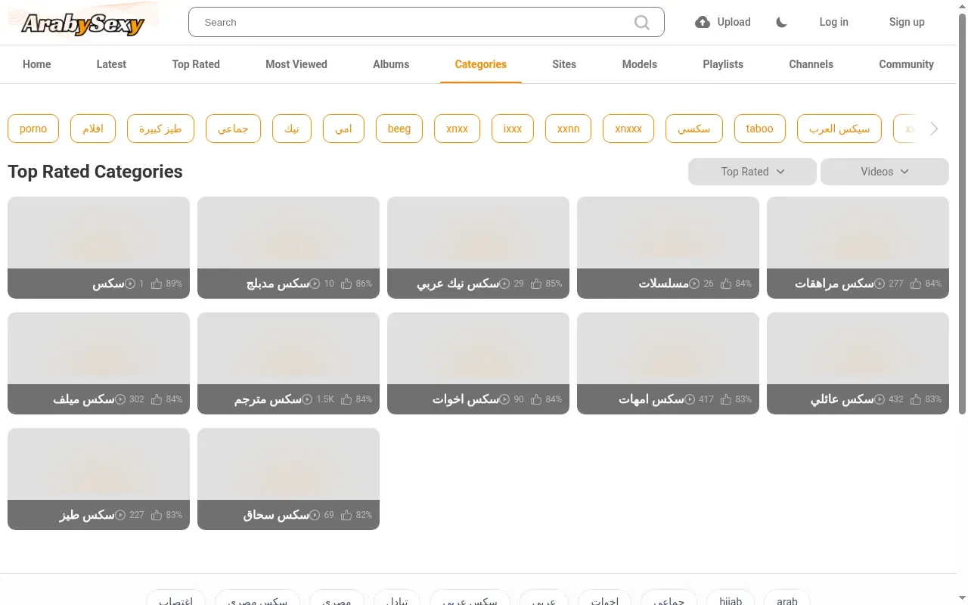
Task: Click the thumbs-up icon beside 85%
Action: [x=536, y=284]
